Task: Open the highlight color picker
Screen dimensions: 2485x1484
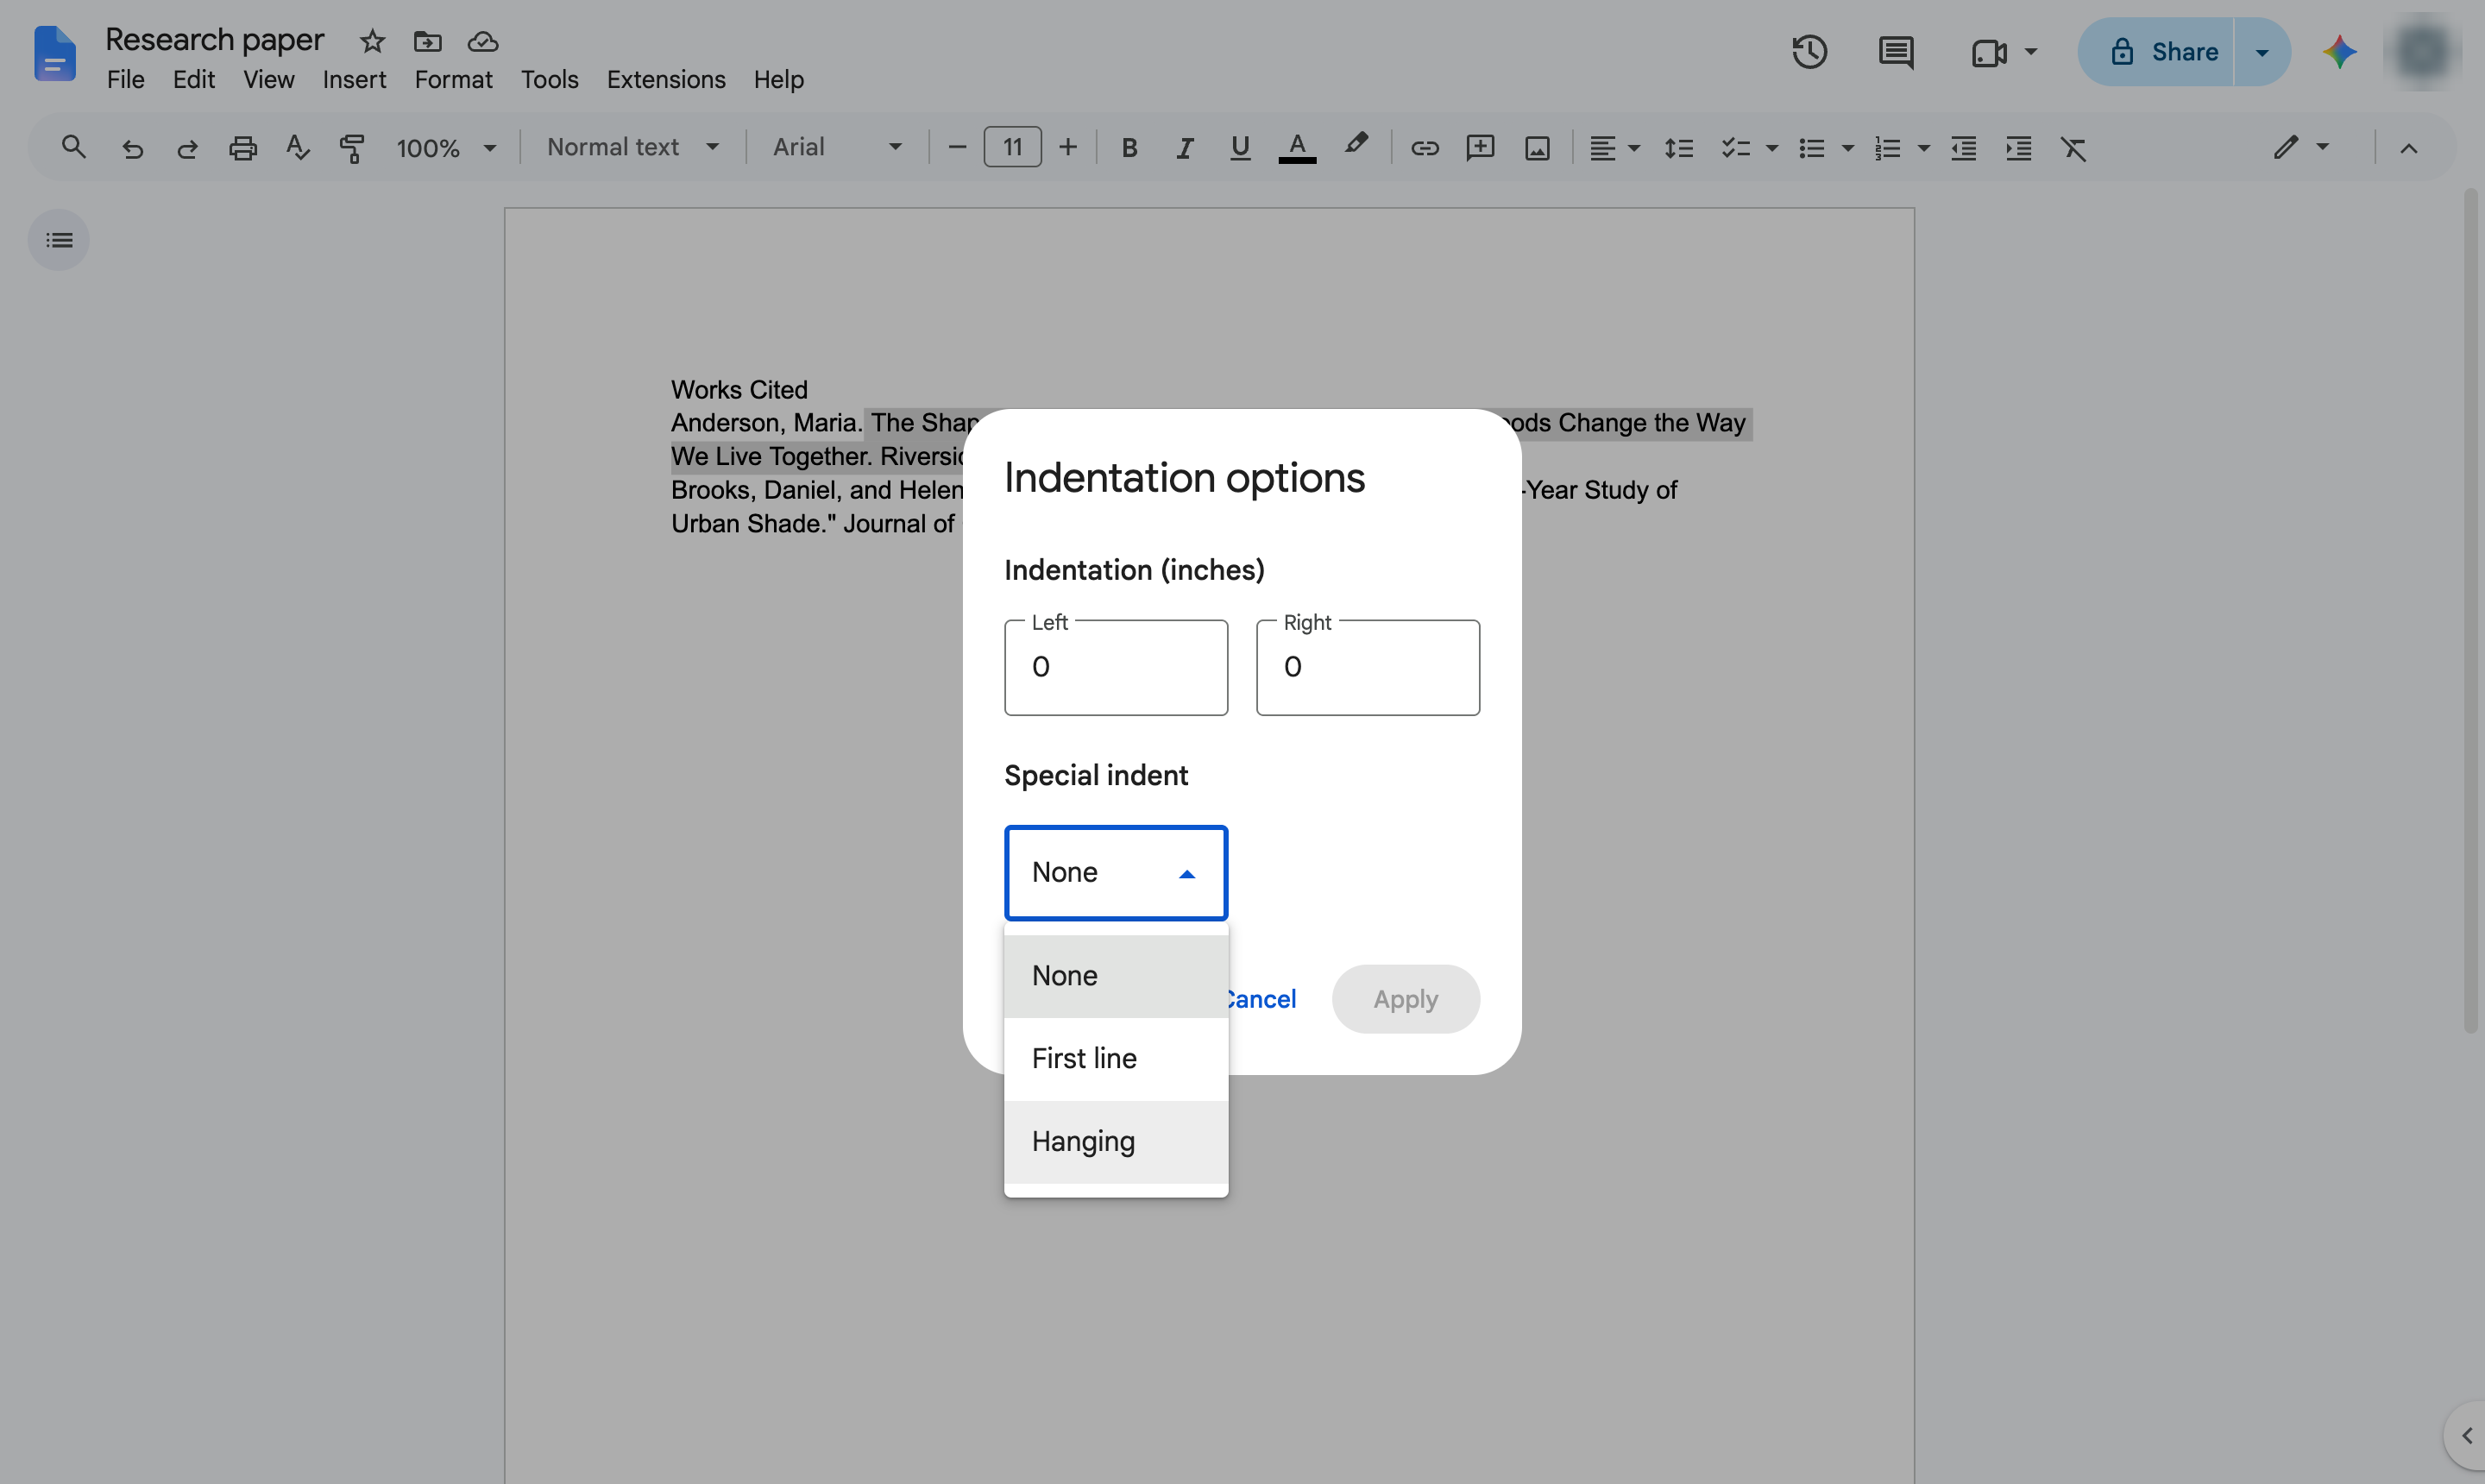Action: 1355,146
